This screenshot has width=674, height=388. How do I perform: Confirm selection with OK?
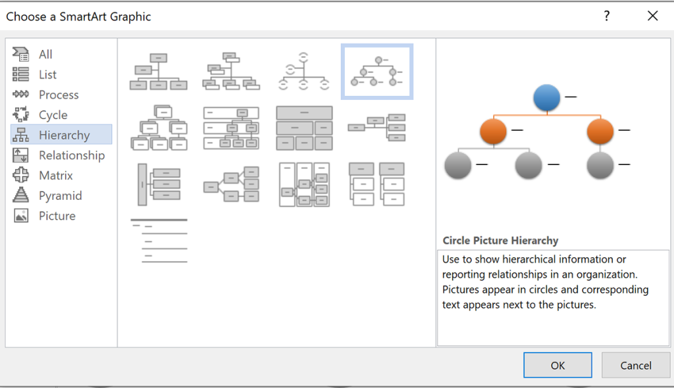557,365
